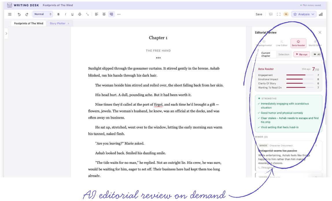Open the hamburger menu in toolbar
332x201 pixels.
tap(10, 14)
